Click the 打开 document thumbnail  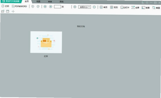click(46, 42)
